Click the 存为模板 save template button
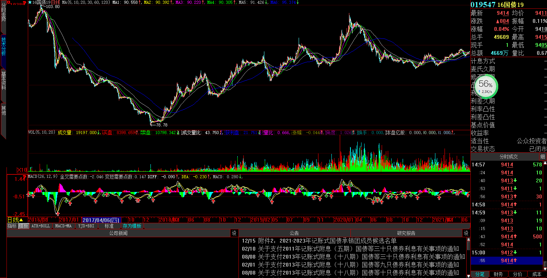 [132, 226]
